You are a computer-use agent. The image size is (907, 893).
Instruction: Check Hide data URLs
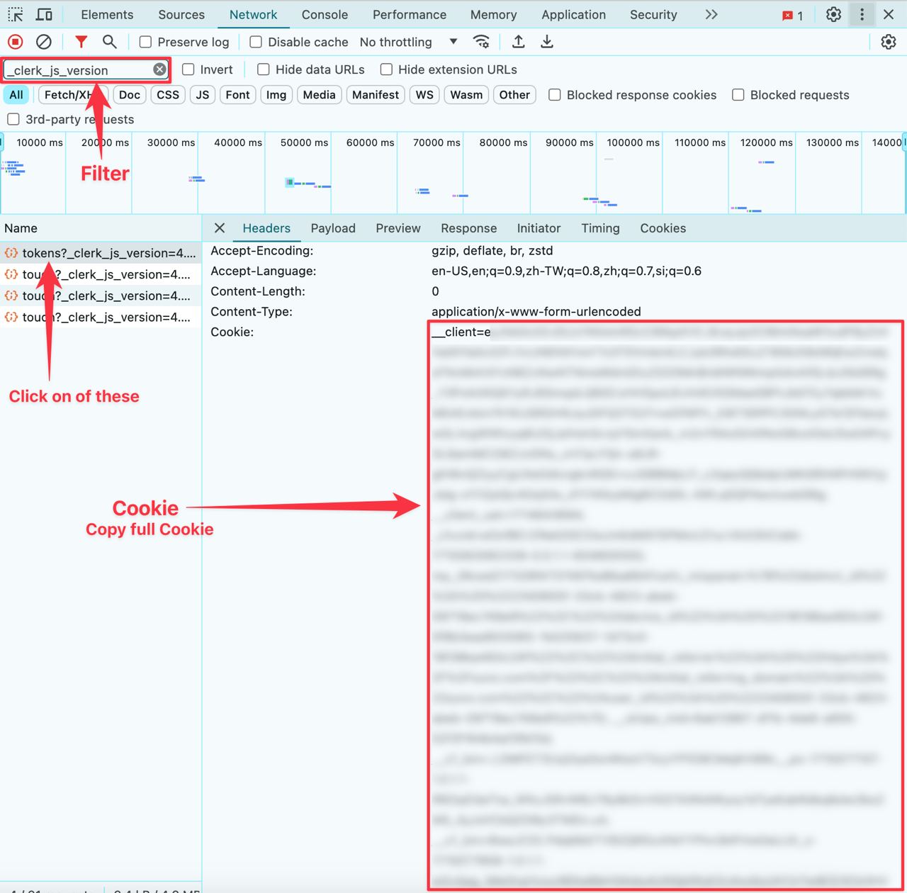tap(264, 69)
